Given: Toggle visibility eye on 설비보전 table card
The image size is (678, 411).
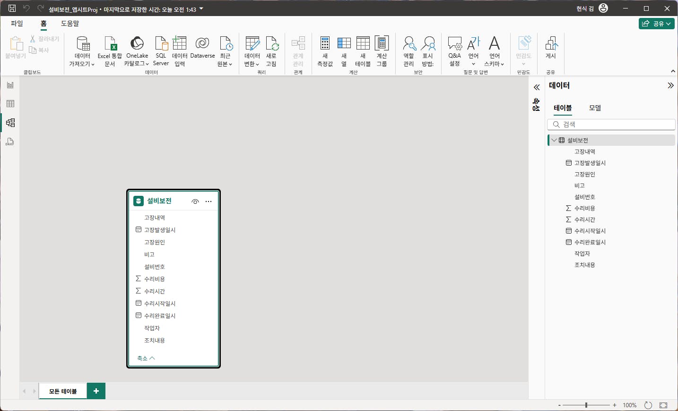Looking at the screenshot, I should [x=195, y=201].
